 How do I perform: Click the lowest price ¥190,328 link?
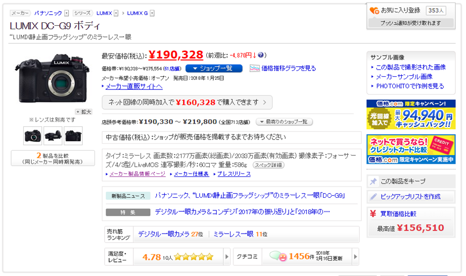[176, 55]
